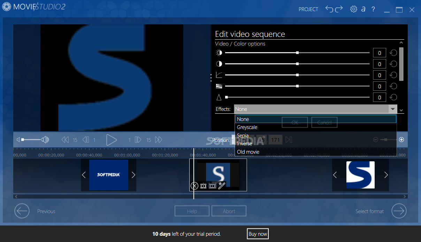Zoom in the timeline with plus icon
The image size is (421, 242).
pyautogui.click(x=401, y=140)
